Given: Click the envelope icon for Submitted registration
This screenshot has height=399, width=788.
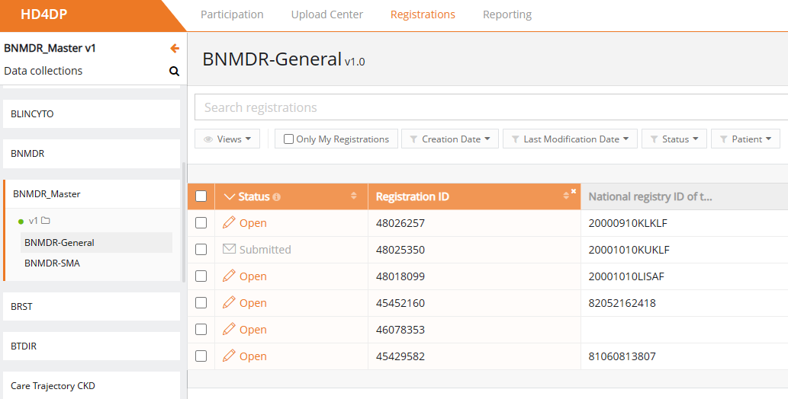Looking at the screenshot, I should point(229,249).
